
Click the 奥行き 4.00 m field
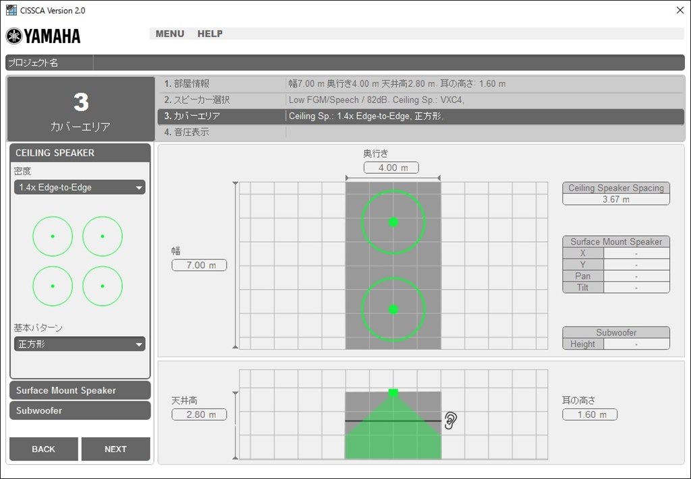391,168
